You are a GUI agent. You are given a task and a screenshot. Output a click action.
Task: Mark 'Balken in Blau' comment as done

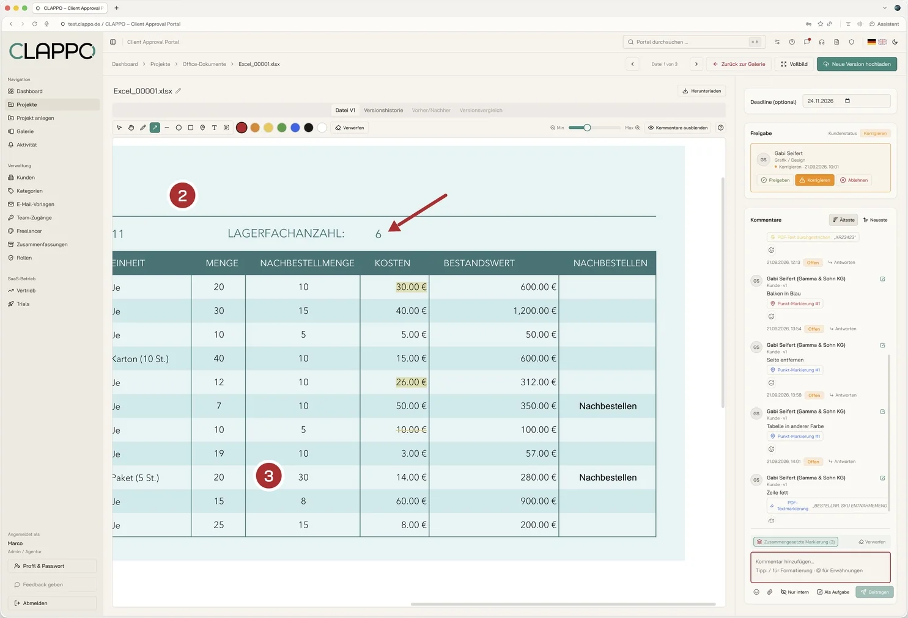[x=882, y=279]
